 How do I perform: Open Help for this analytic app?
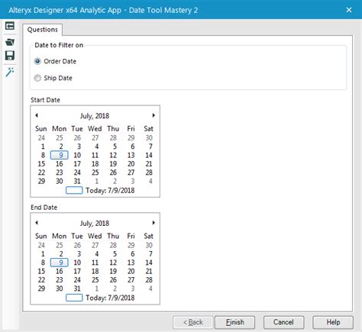333,322
